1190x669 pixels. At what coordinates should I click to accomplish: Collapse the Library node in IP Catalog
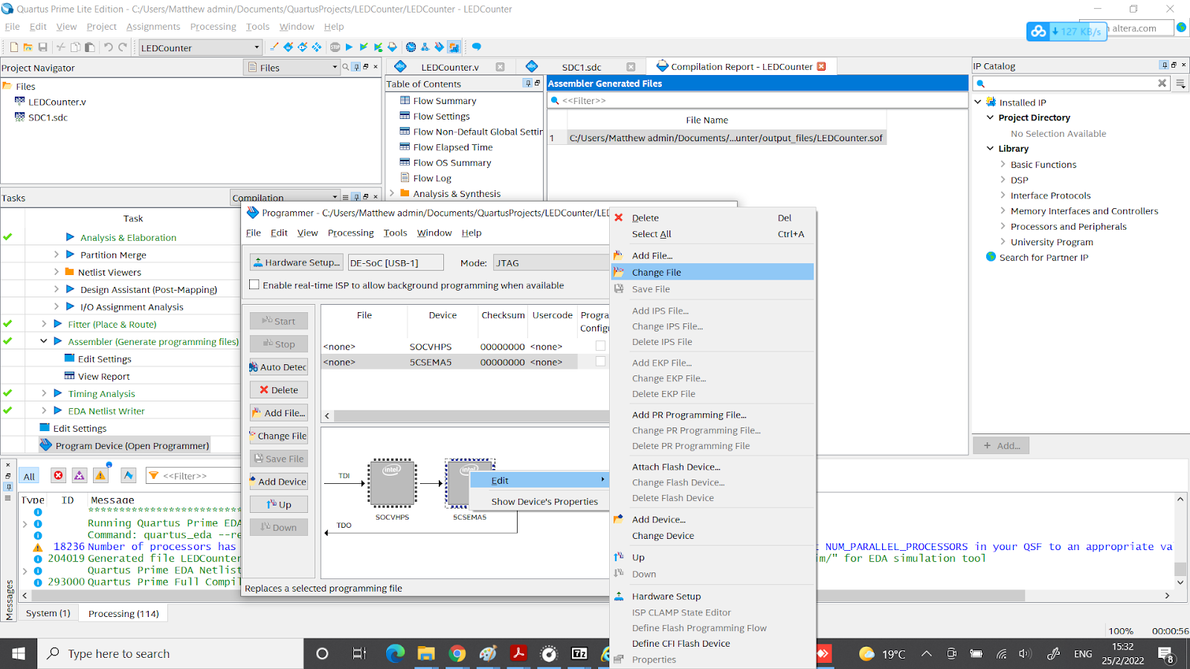coord(990,149)
